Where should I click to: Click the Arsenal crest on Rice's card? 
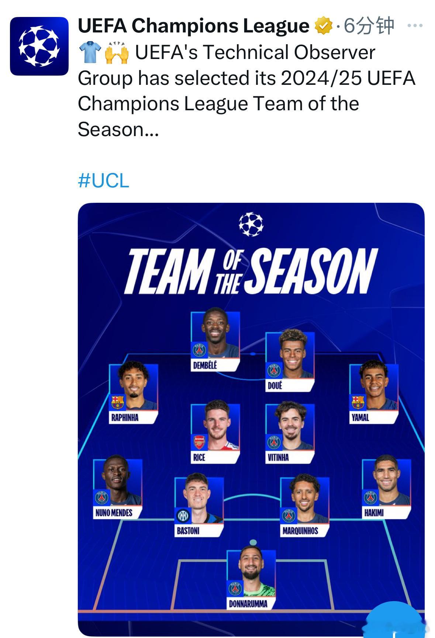(x=199, y=442)
